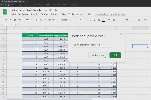Click the Abbrechen button
151x100 pixels.
(98, 55)
